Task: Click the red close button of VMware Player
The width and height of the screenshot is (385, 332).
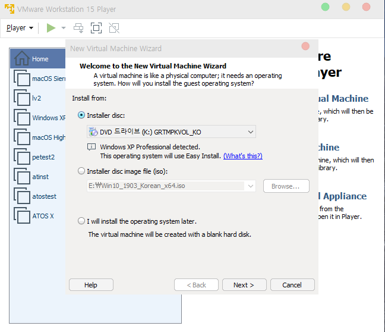Action: (367, 7)
